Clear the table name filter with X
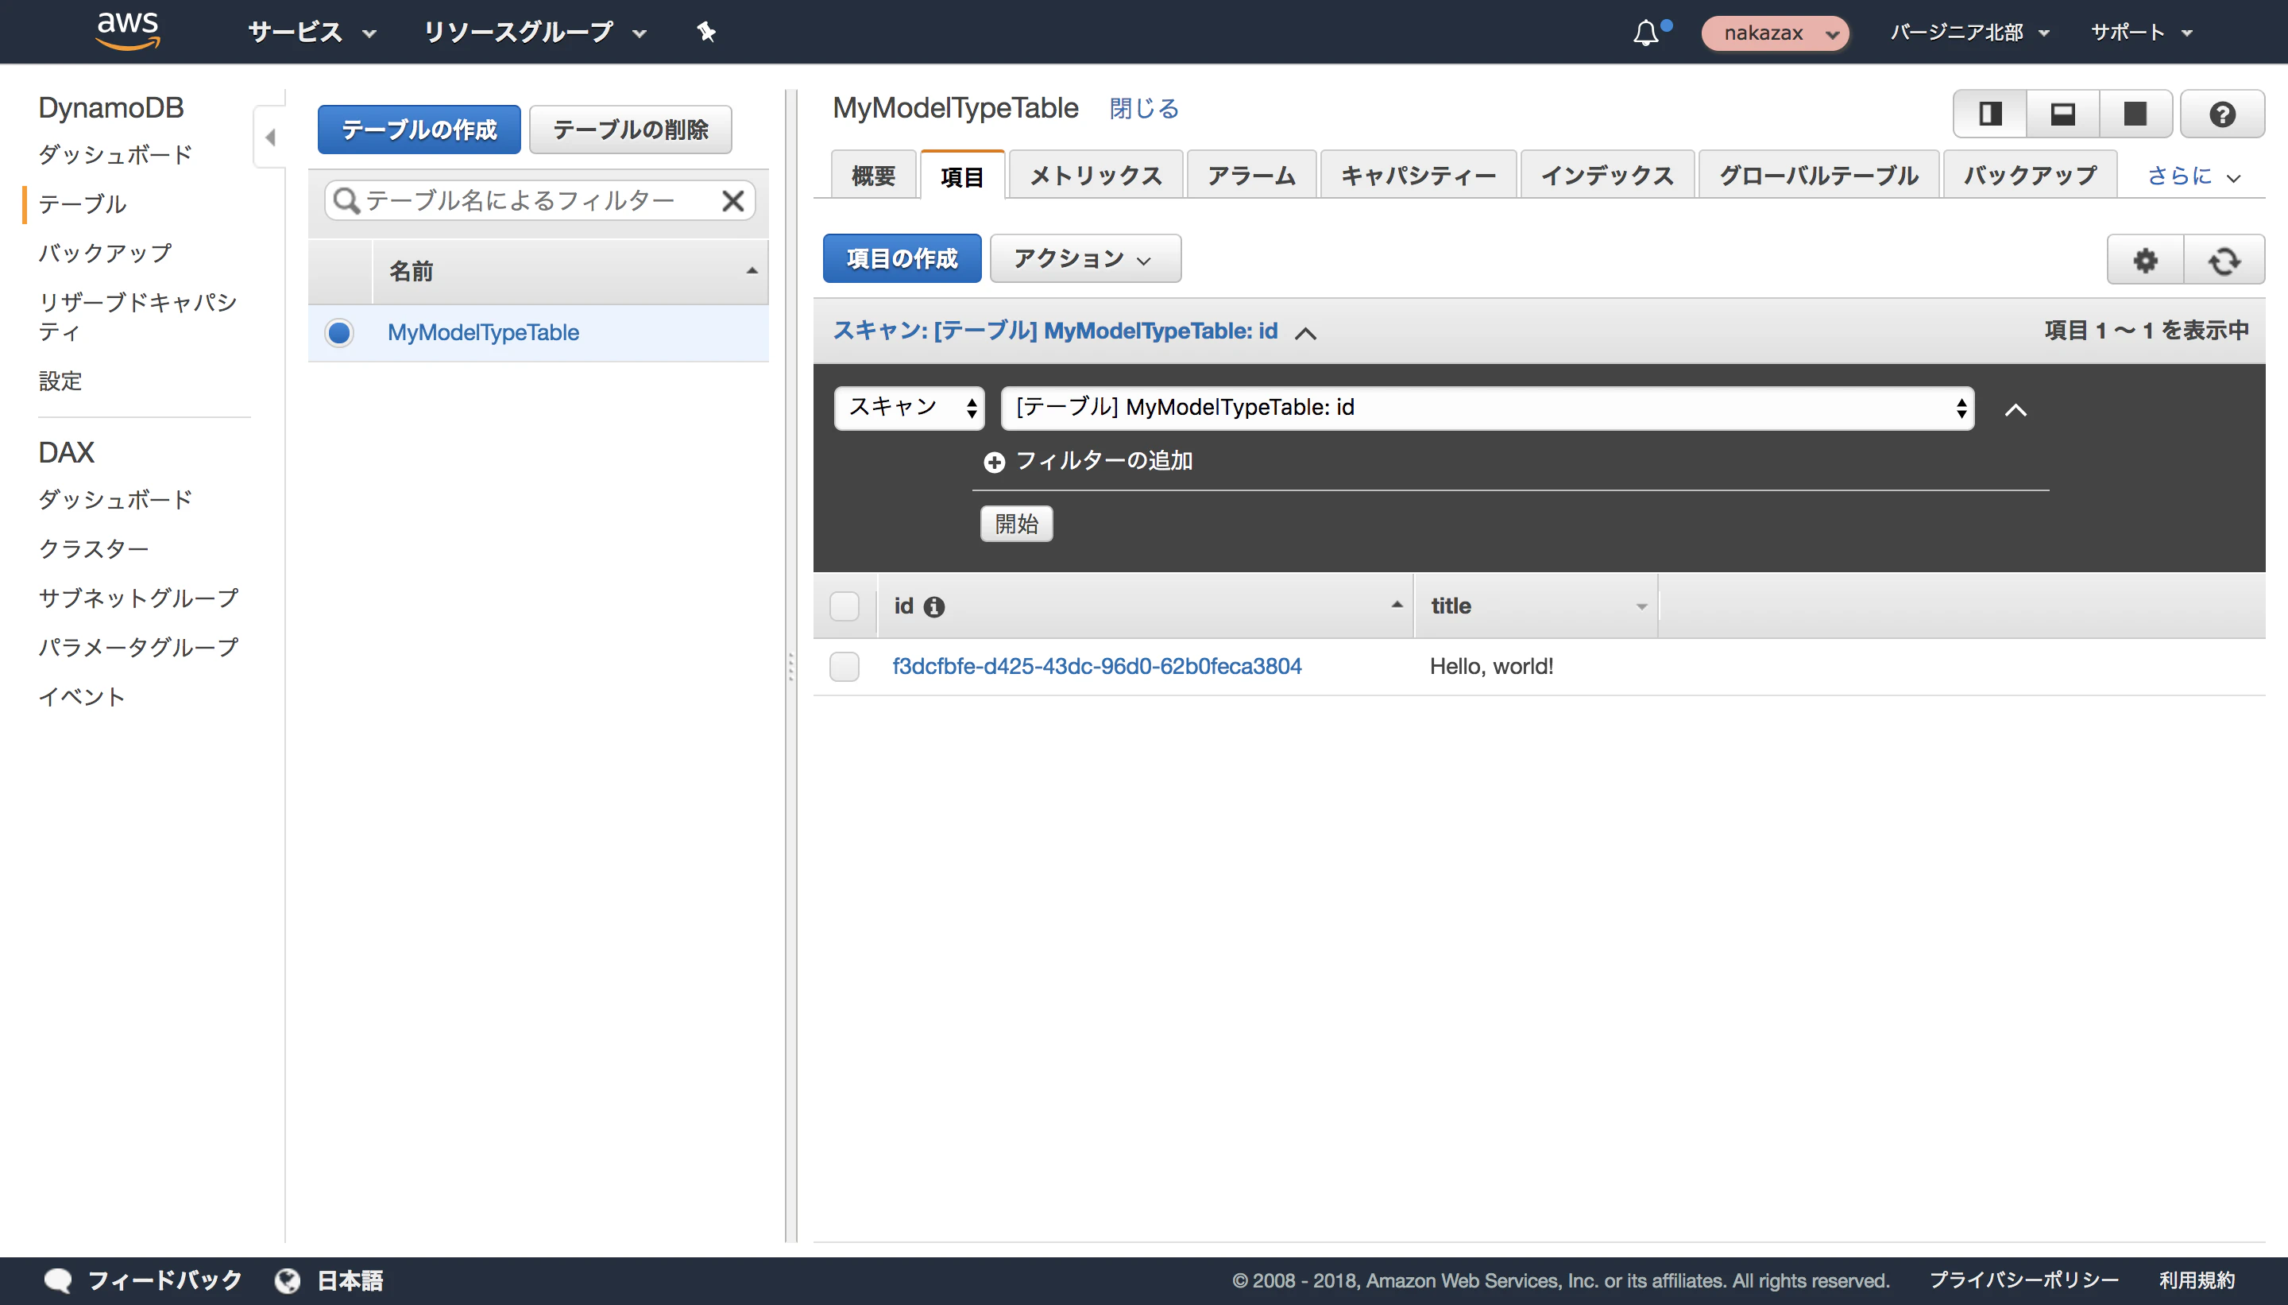Viewport: 2288px width, 1305px height. pyautogui.click(x=732, y=201)
